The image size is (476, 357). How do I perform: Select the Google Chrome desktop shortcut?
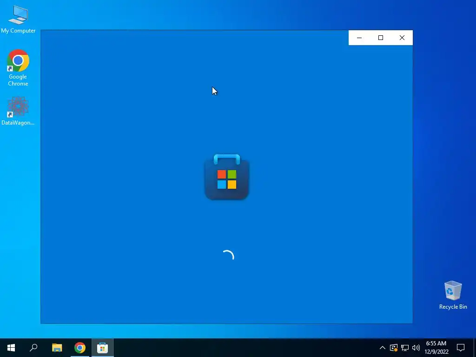point(18,68)
